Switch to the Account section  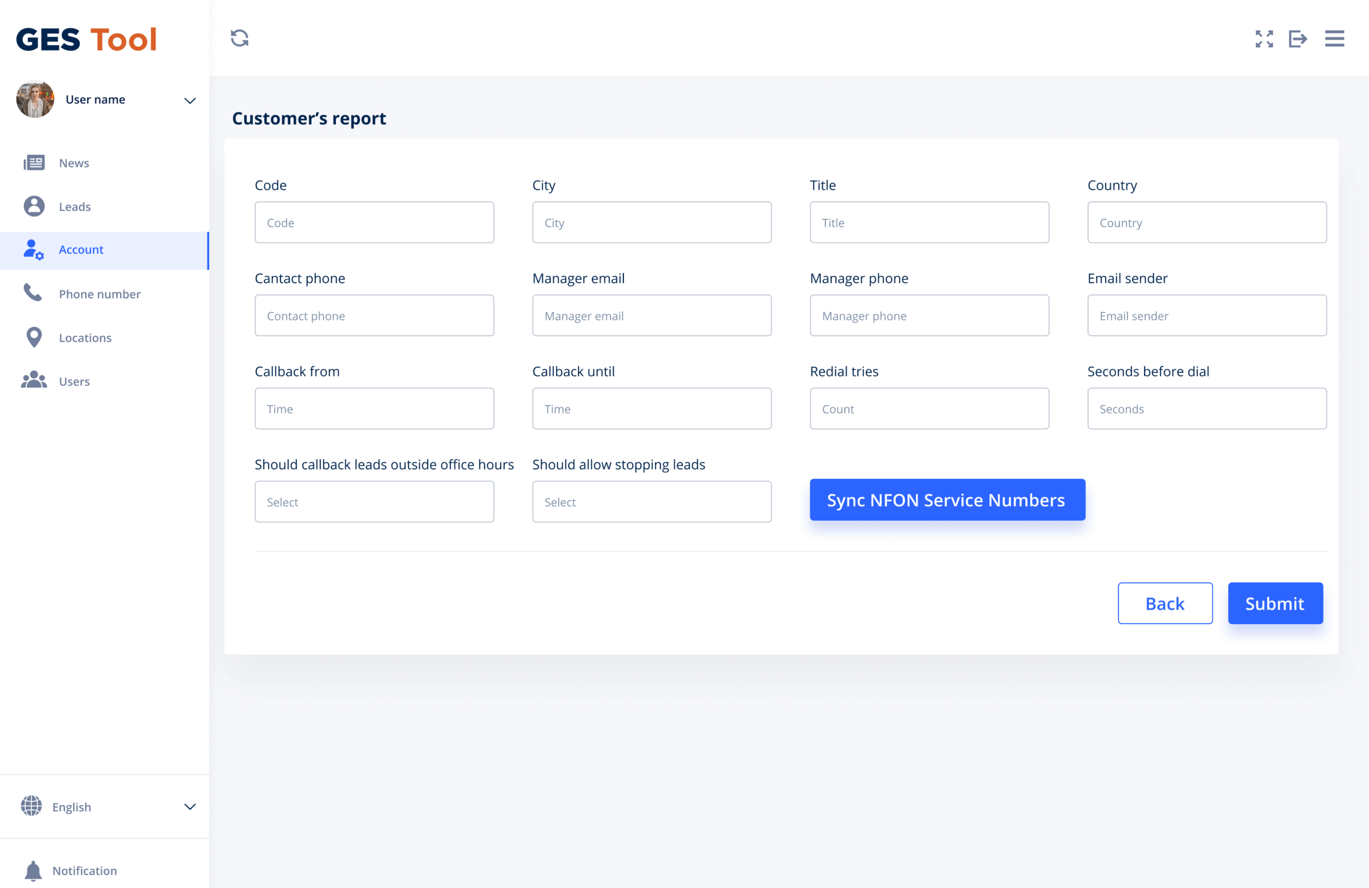point(81,249)
